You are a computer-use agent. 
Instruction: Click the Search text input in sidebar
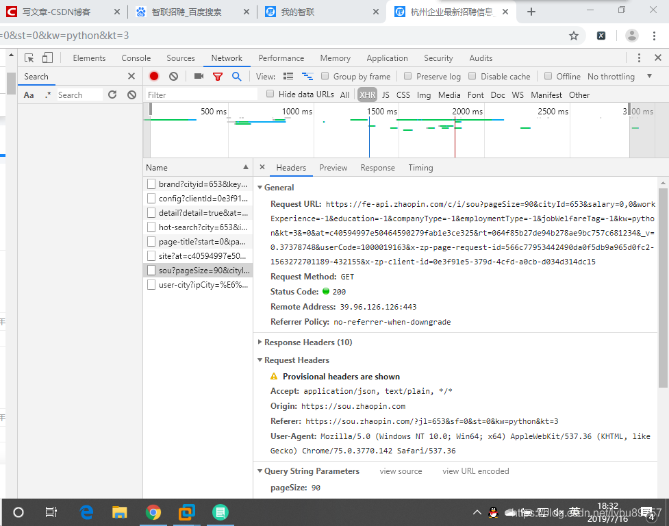pos(80,95)
